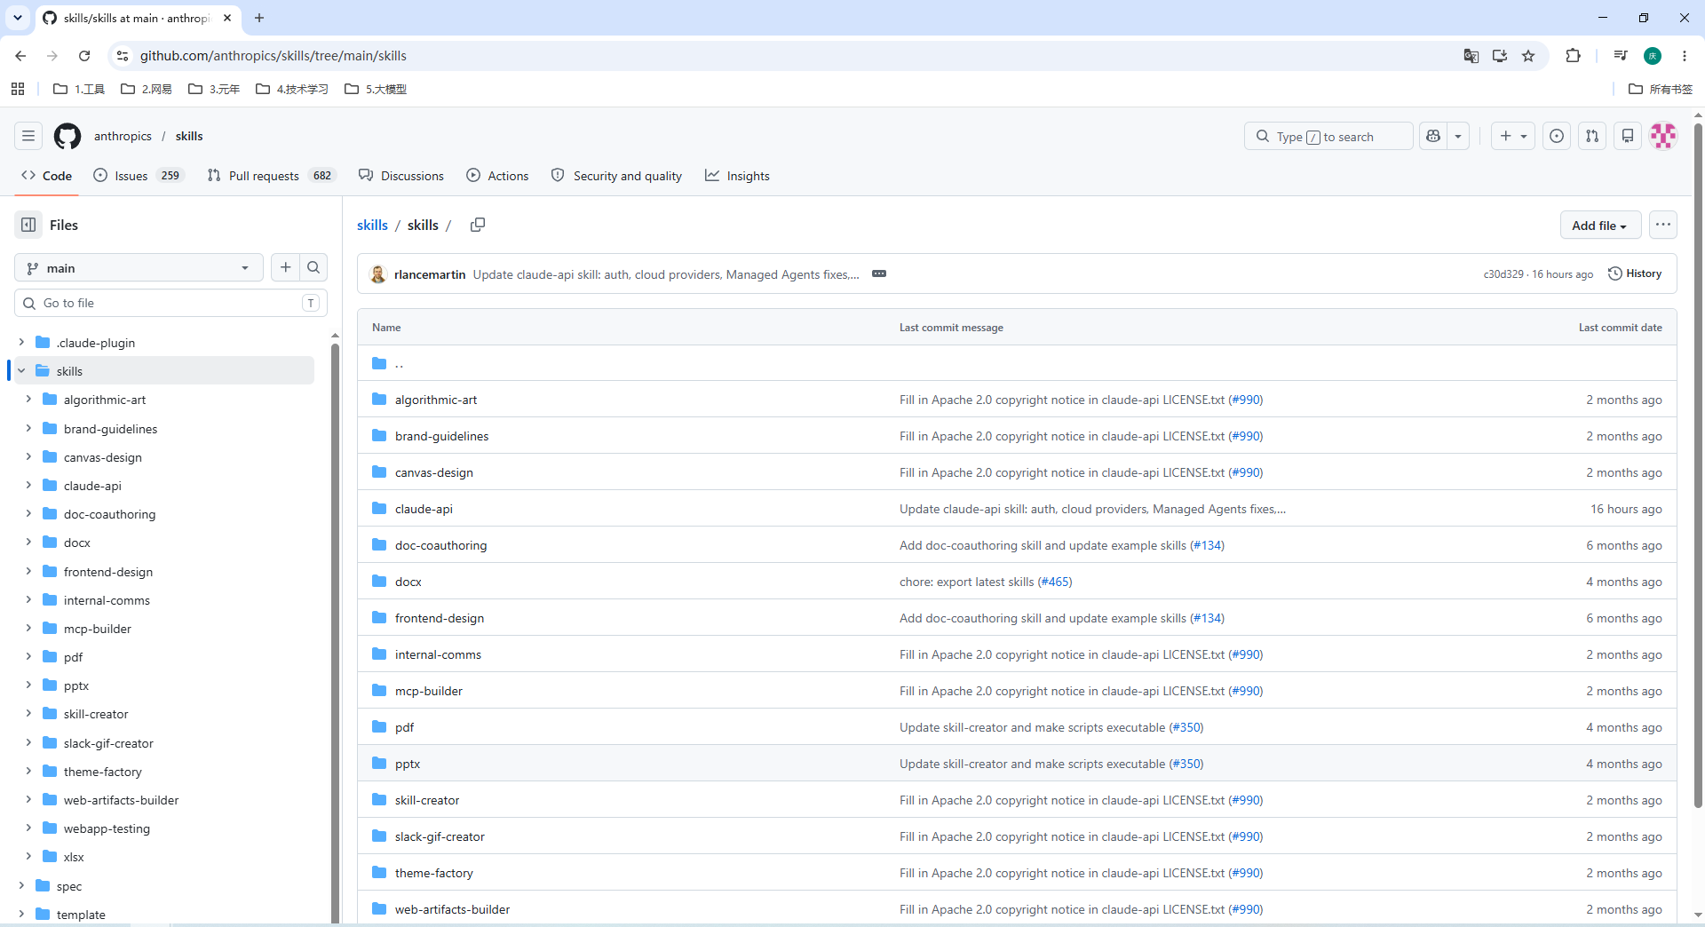Open the Chrome three-dot menu
Screen dimensions: 1705x927
click(1685, 56)
